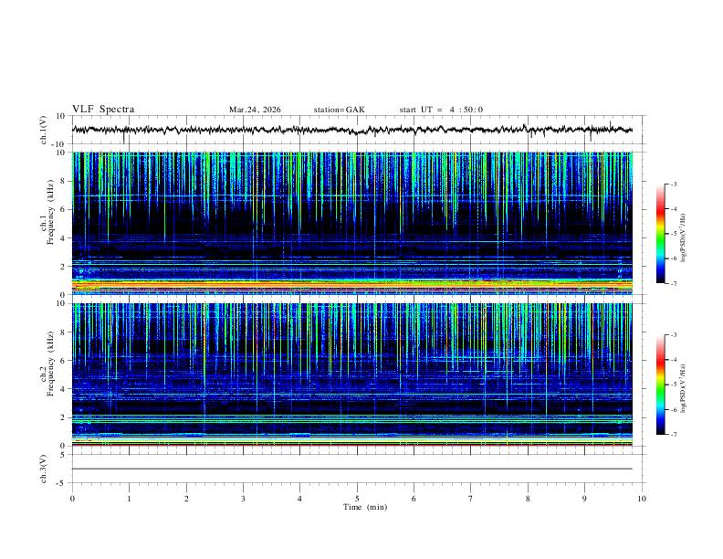
Task: Click the ch.2 spectrogram panel
Action: click(352, 374)
